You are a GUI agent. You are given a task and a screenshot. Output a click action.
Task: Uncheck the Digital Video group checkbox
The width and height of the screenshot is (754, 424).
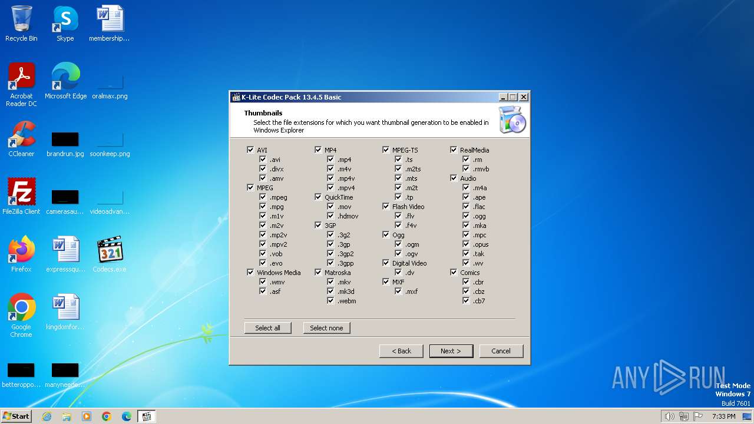[386, 263]
